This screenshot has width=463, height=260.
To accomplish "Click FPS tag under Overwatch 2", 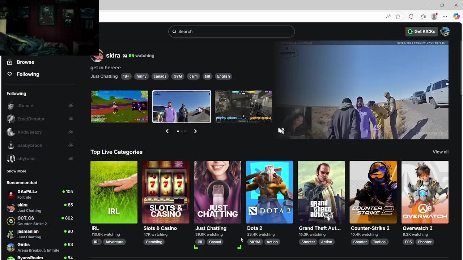I will [x=408, y=242].
